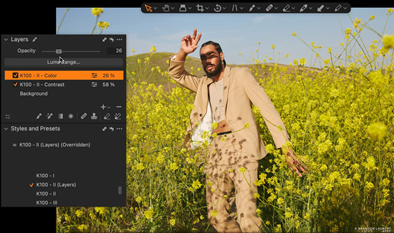Reset the Styles and Presets tool
Viewport: 394px width, 233px height.
111,129
